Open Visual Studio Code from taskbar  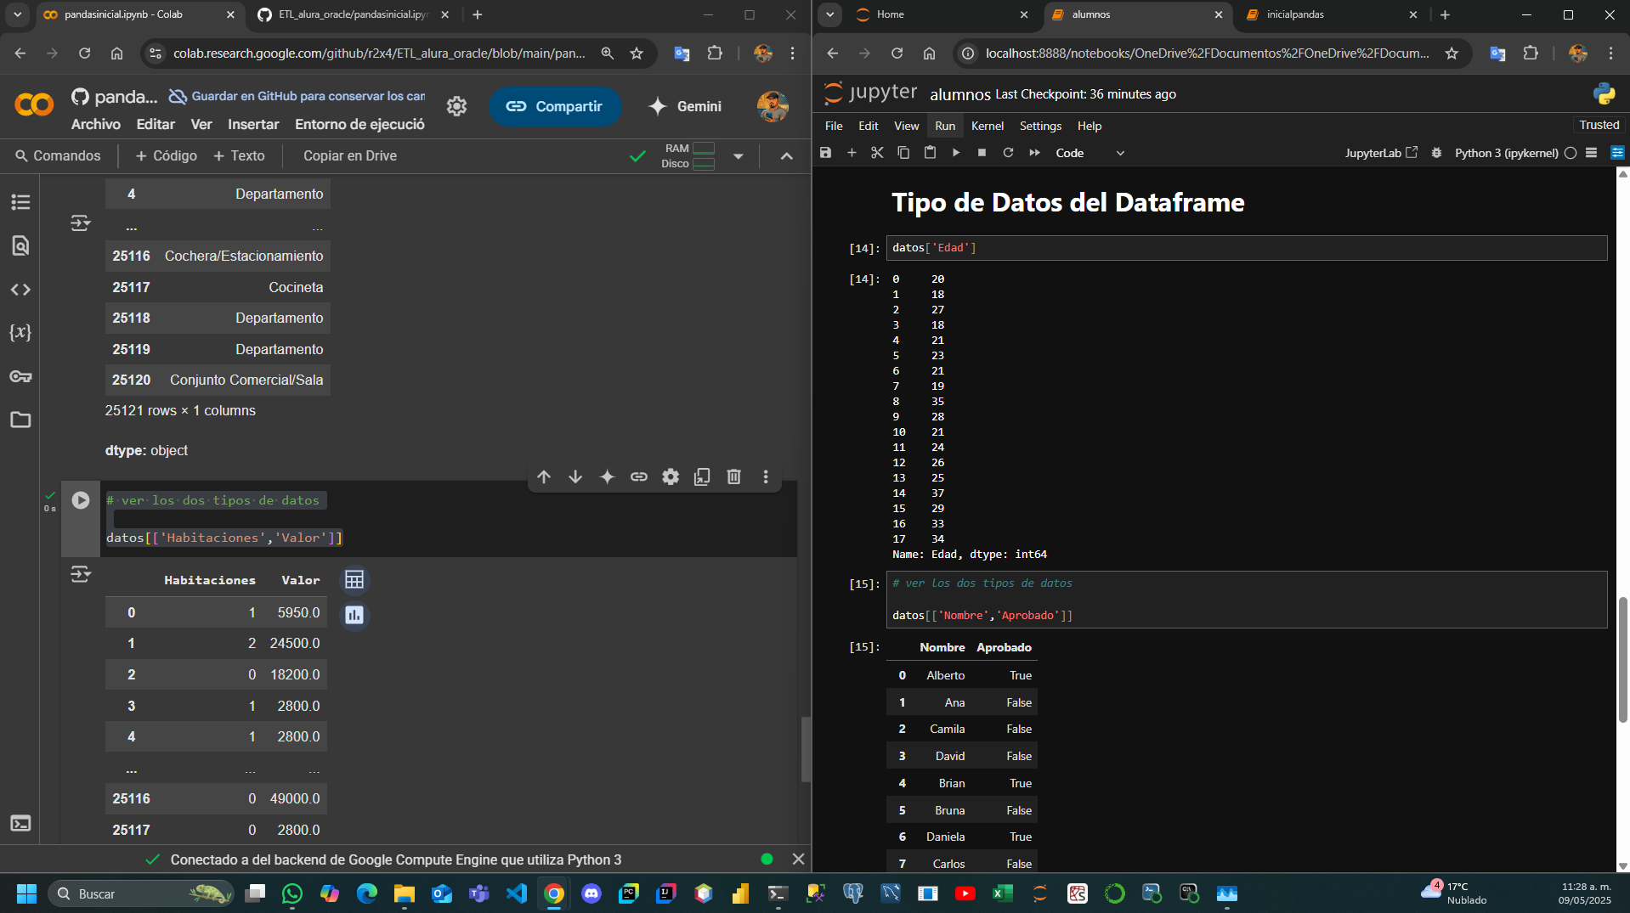pos(517,893)
